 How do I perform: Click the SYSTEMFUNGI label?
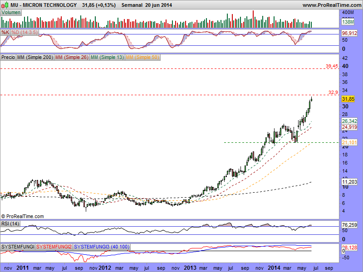tap(18, 247)
